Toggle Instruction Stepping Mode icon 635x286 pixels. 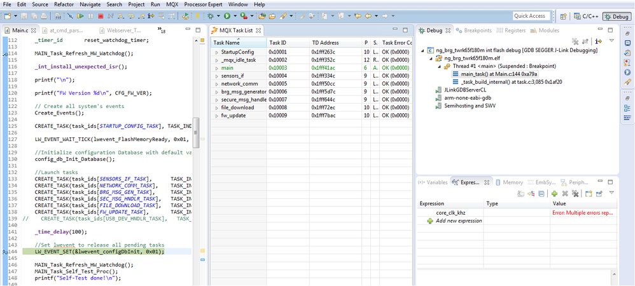click(151, 16)
